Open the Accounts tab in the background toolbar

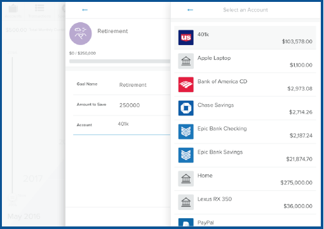(x=13, y=11)
